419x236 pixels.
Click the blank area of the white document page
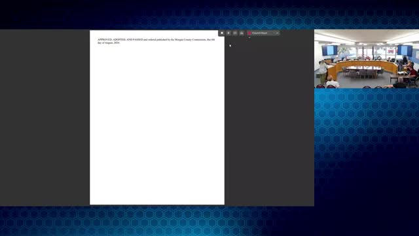(157, 123)
